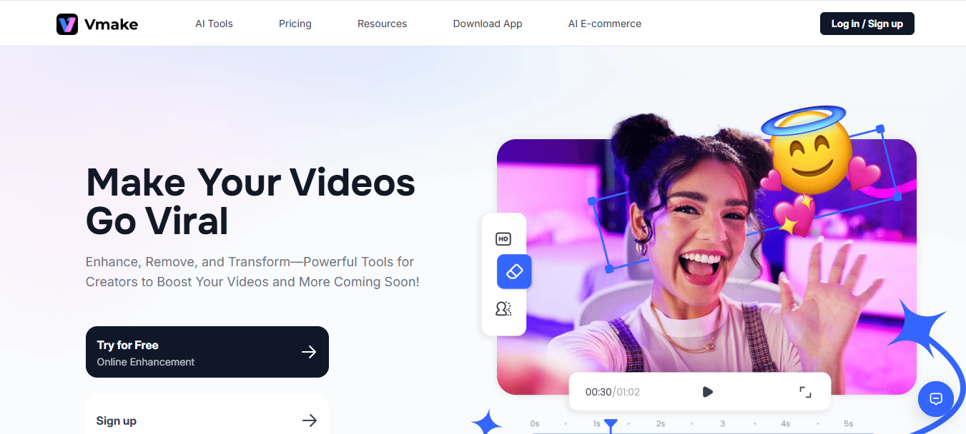Open the Resources menu
Screen dimensions: 966x434
pyautogui.click(x=382, y=24)
